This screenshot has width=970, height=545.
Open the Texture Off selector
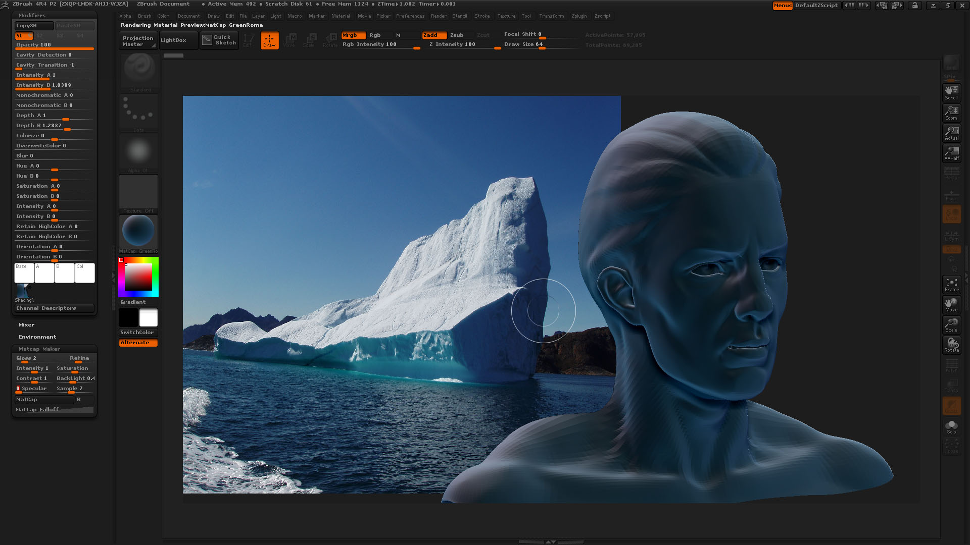click(x=138, y=194)
